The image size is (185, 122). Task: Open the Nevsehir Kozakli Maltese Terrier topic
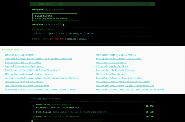coord(41,78)
